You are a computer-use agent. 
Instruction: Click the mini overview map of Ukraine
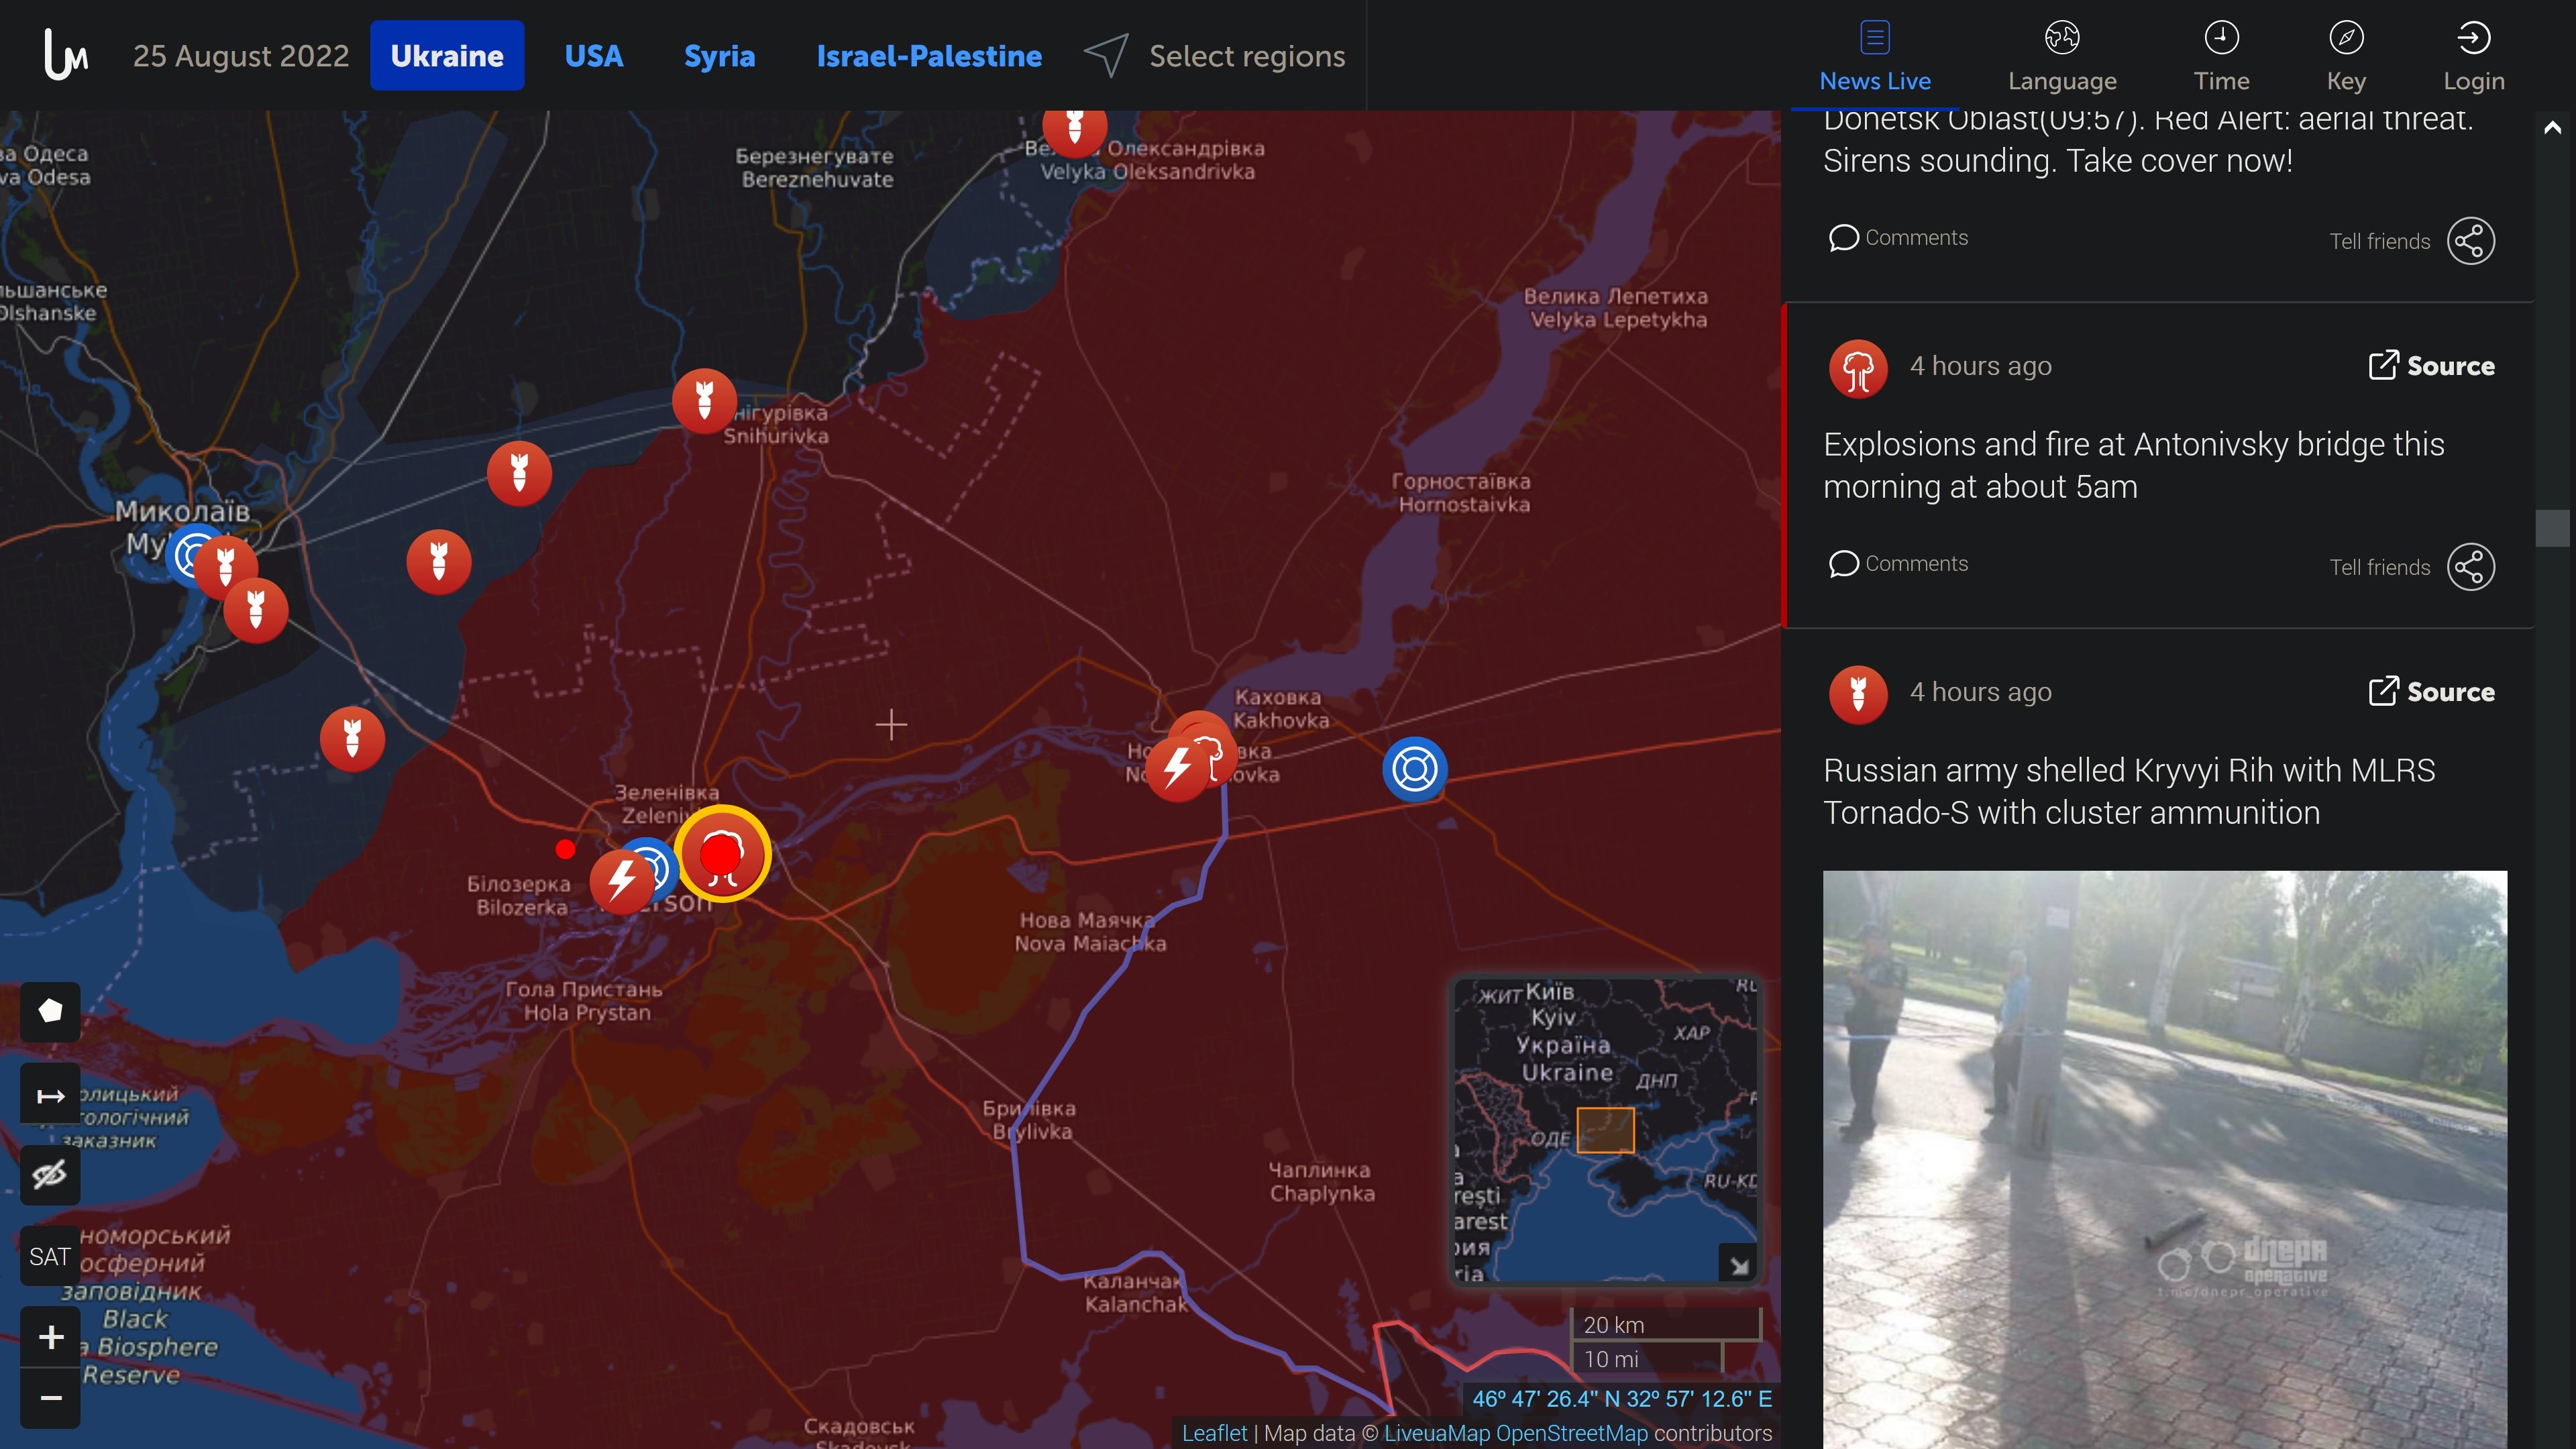(1604, 1130)
